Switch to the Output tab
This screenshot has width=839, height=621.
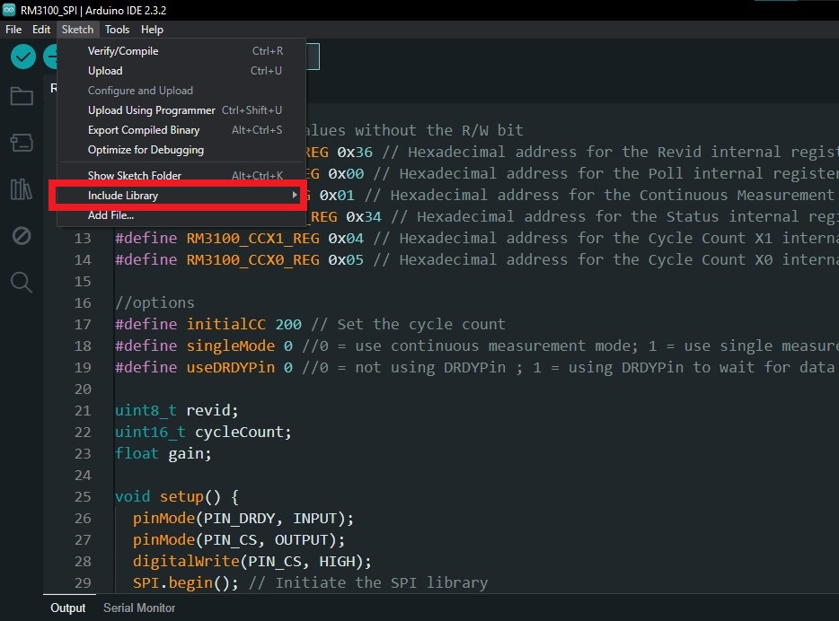click(68, 608)
